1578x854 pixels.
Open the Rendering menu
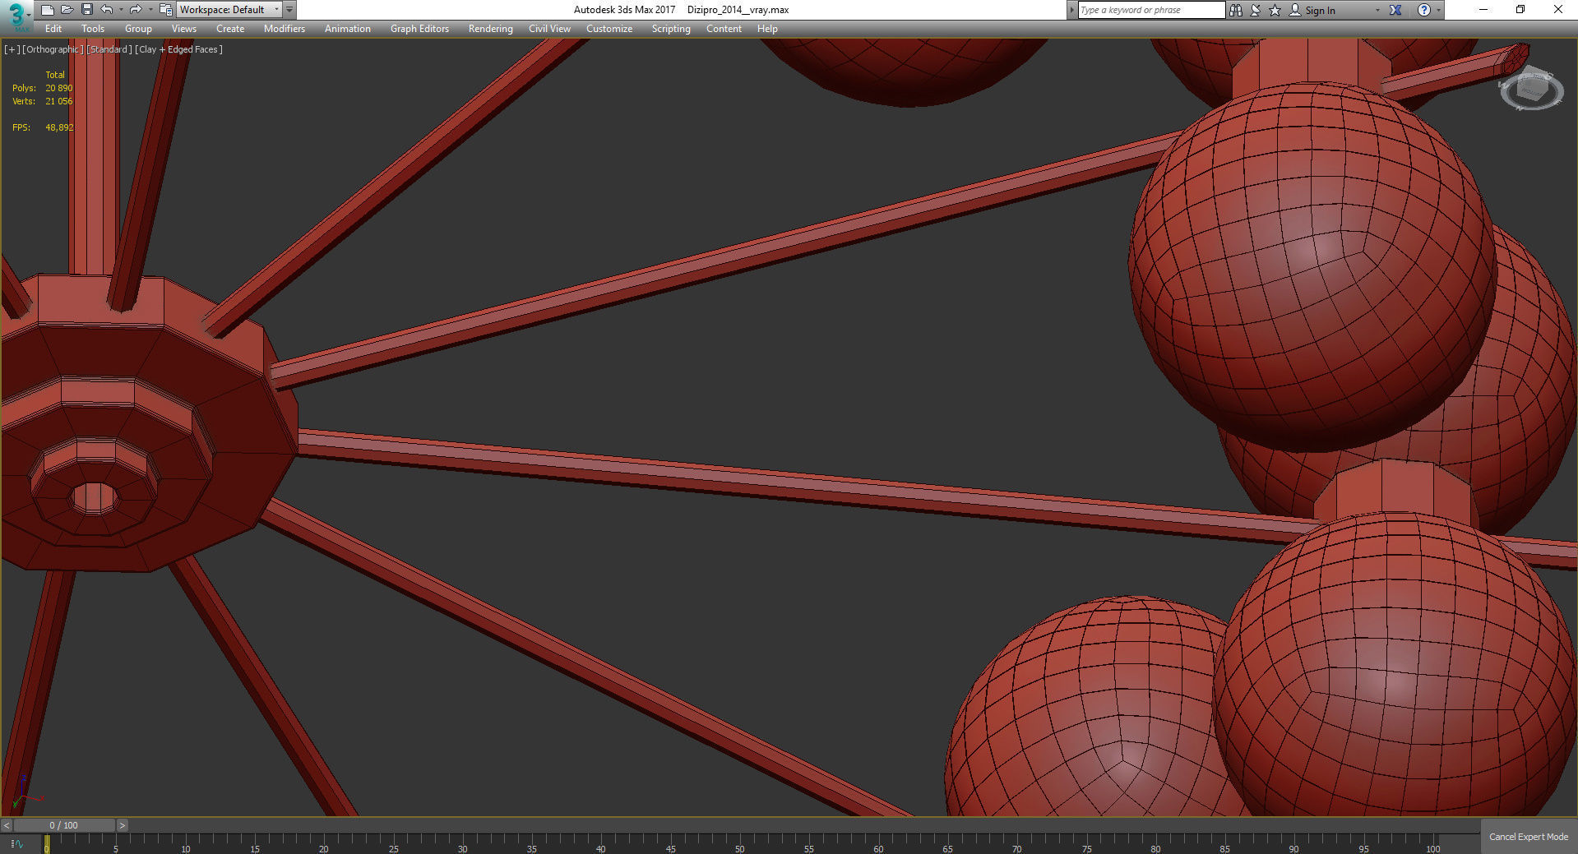491,29
